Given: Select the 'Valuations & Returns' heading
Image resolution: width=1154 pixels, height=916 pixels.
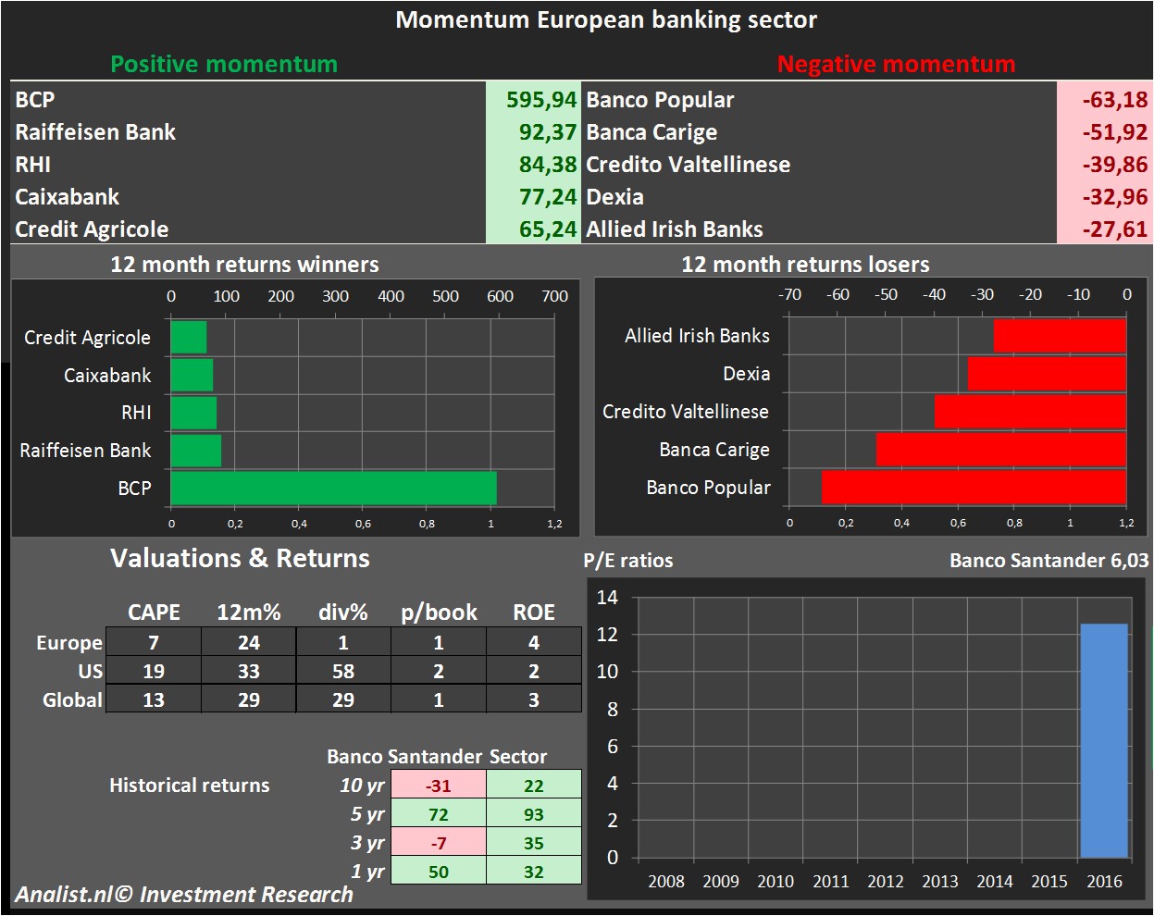Looking at the screenshot, I should pyautogui.click(x=240, y=558).
